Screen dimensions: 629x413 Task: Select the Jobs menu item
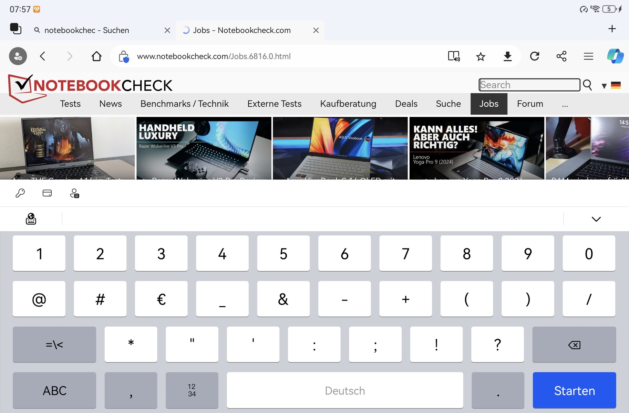point(489,104)
